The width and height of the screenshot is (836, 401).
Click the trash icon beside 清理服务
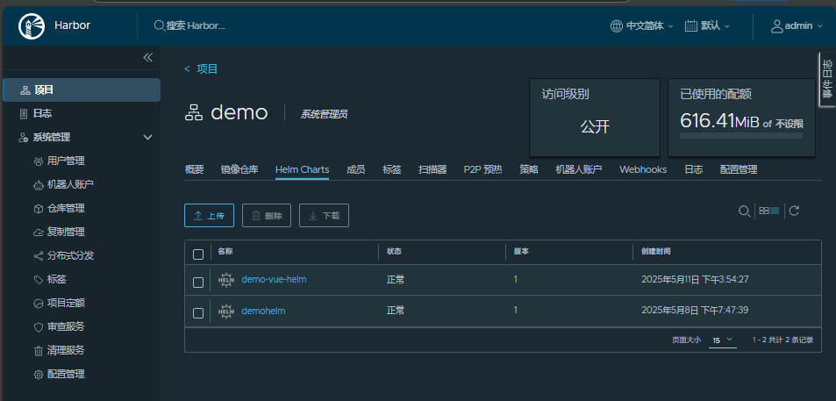pyautogui.click(x=39, y=351)
